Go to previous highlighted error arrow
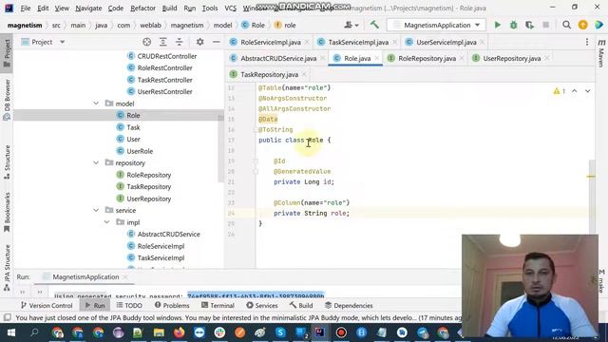608x342 pixels. point(574,91)
